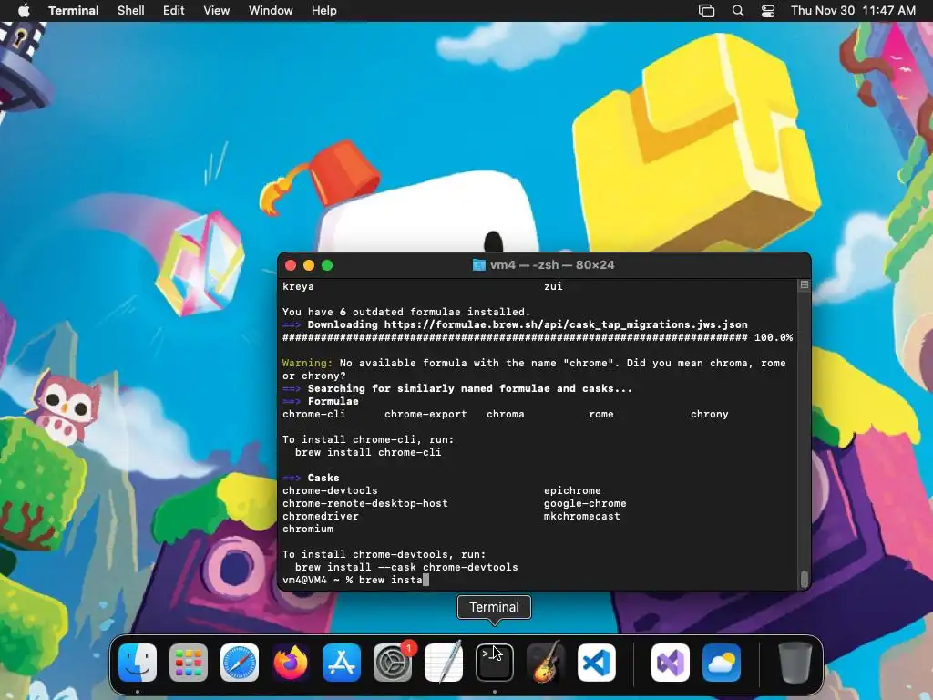
Task: Open the App Store dock icon
Action: point(342,663)
